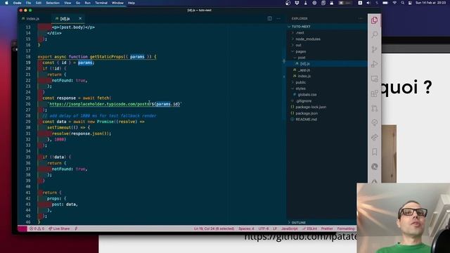Open the pull requests icon in the activity bar
The image size is (450, 253).
click(374, 108)
